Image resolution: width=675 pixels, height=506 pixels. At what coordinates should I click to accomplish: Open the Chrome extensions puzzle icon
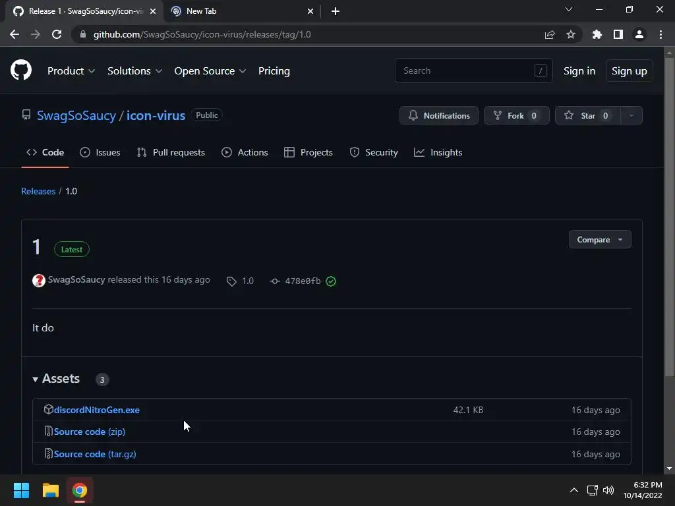click(x=597, y=34)
